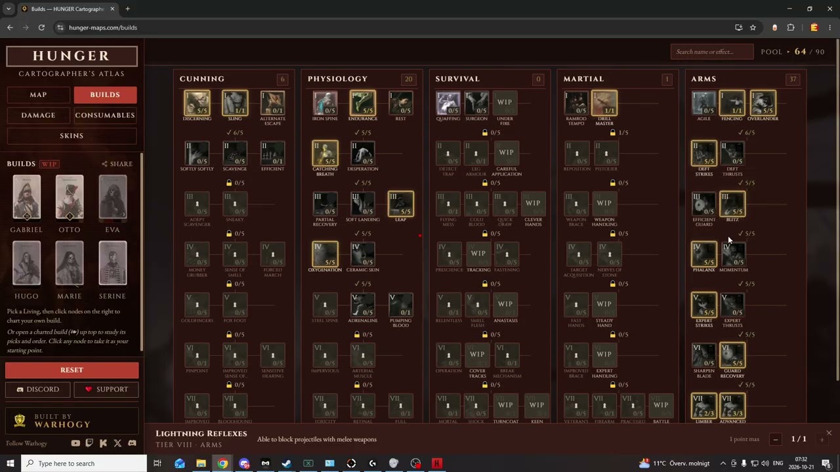Image resolution: width=840 pixels, height=472 pixels.
Task: Select the Sharpen Blade node
Action: (704, 355)
